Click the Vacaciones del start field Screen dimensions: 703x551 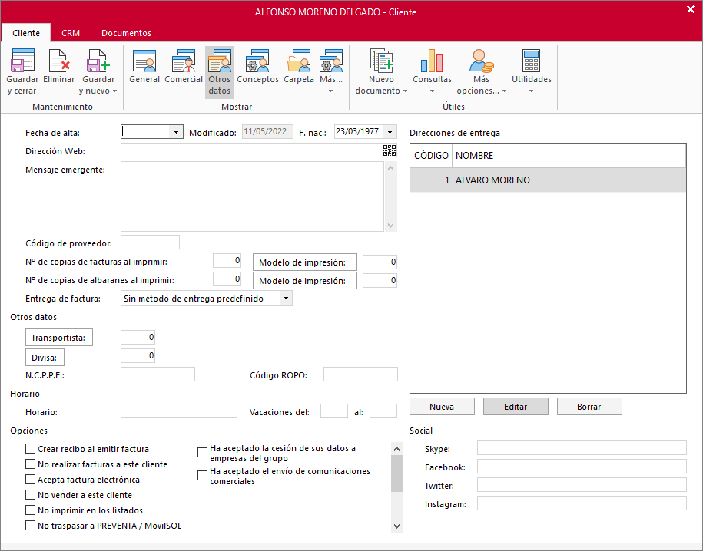pos(334,411)
